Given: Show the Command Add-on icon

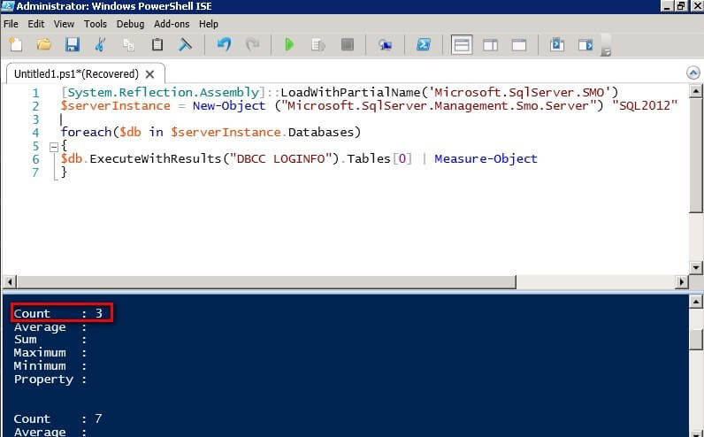Looking at the screenshot, I should 585,44.
